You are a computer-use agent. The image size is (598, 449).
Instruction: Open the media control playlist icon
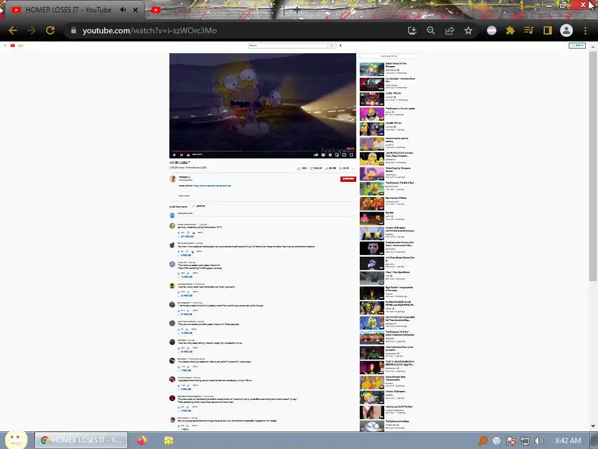pyautogui.click(x=529, y=30)
